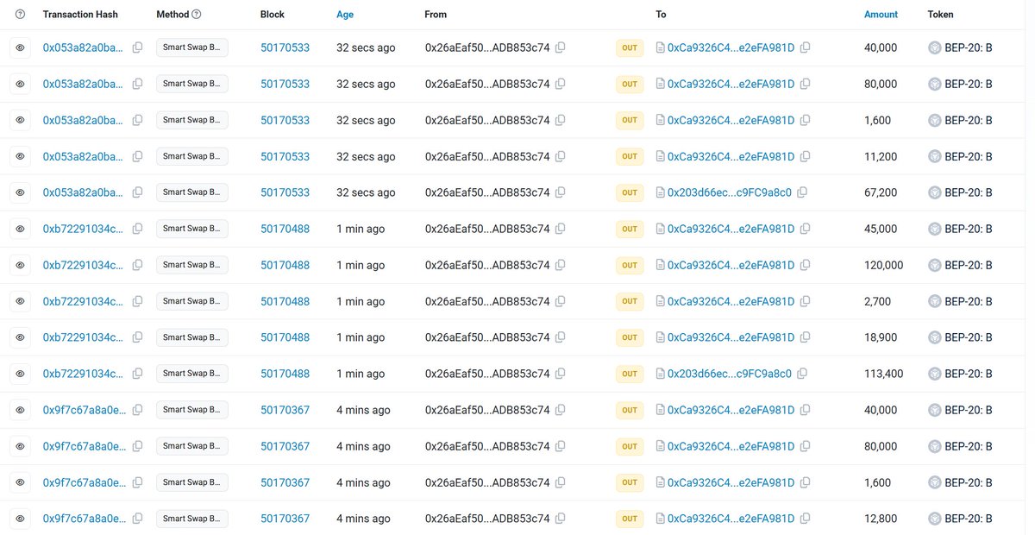The image size is (1035, 535).
Task: Open BEP-20: B token in the 2,700 row
Action: coord(969,302)
